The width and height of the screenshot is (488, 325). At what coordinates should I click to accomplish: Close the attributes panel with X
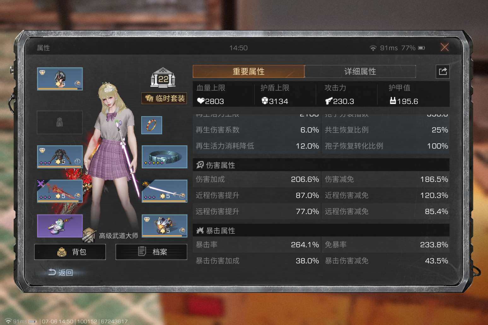pyautogui.click(x=444, y=47)
